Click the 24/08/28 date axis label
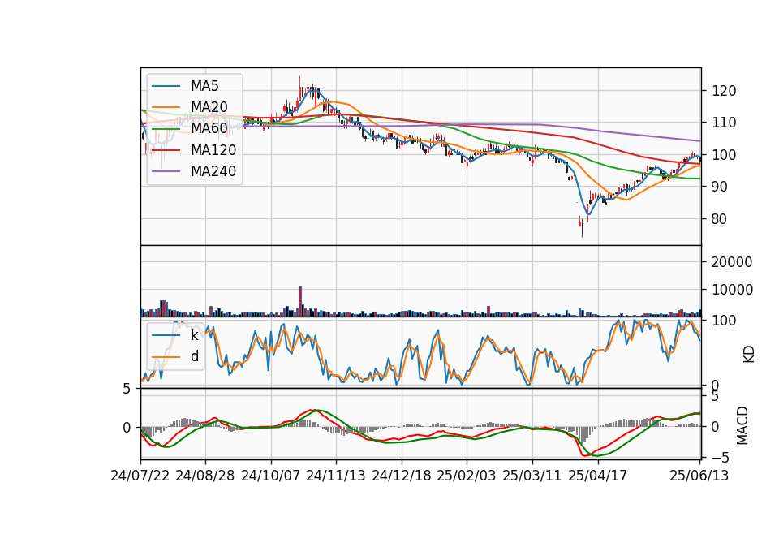This screenshot has width=779, height=560. (x=205, y=476)
